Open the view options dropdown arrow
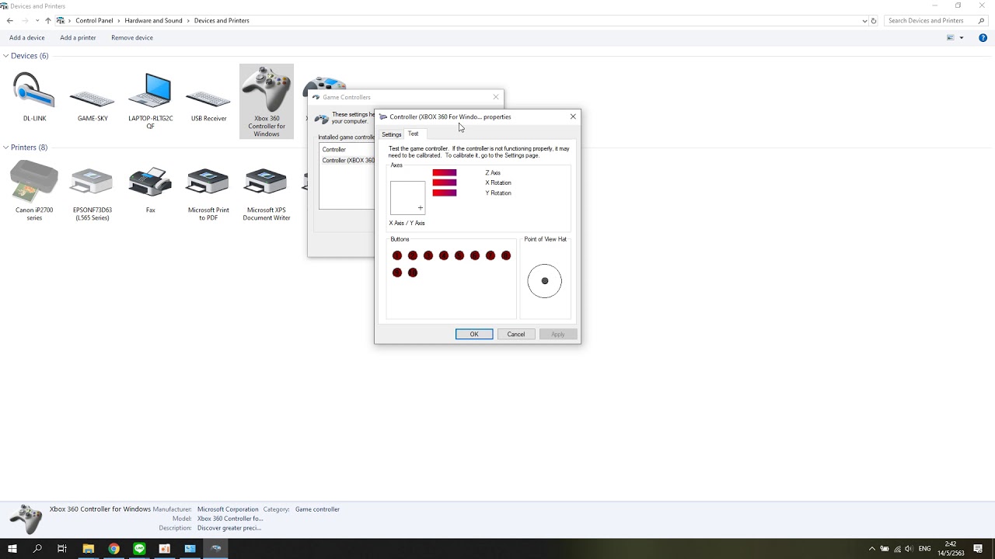 (962, 37)
